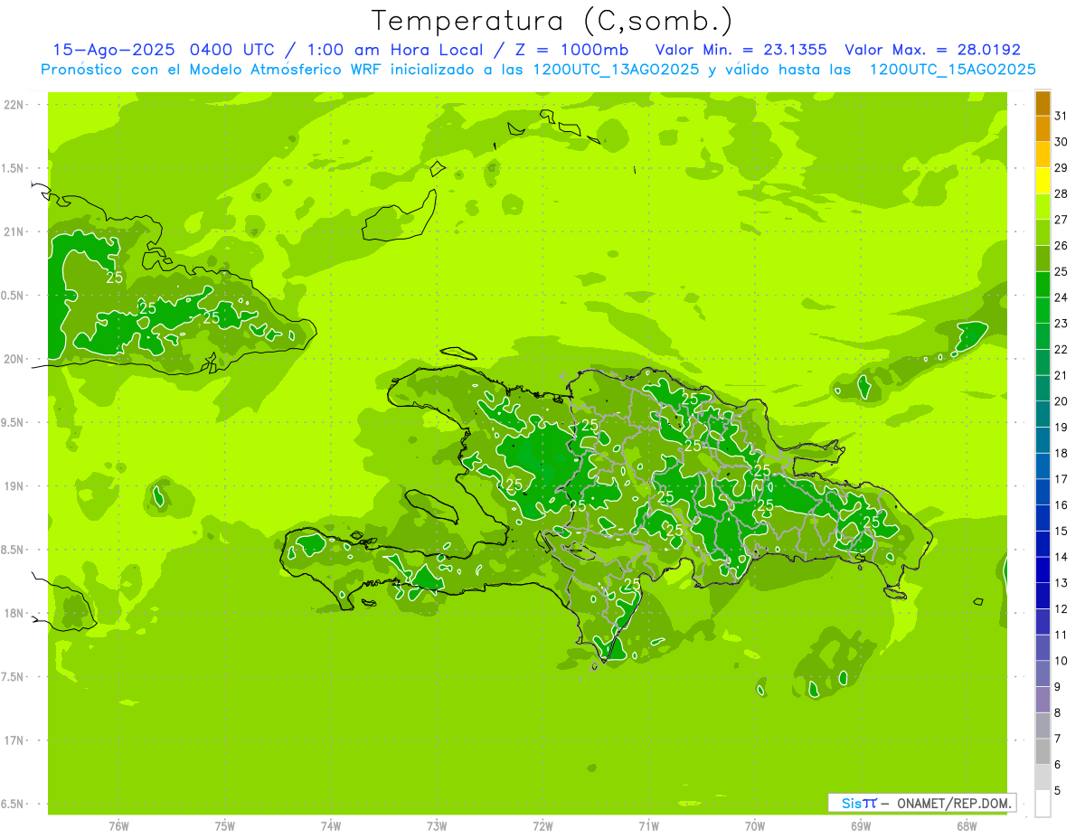Click the title "Temperatura (C,somb.)"
Image resolution: width=1085 pixels, height=838 pixels.
point(552,21)
